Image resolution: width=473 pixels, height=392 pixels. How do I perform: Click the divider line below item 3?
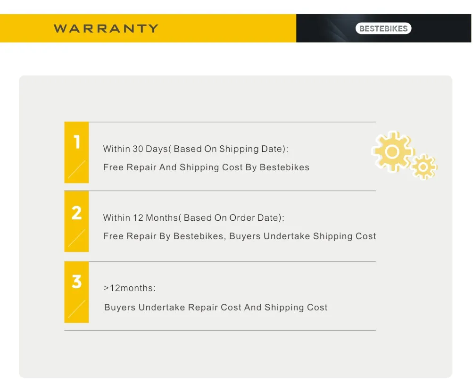220,330
